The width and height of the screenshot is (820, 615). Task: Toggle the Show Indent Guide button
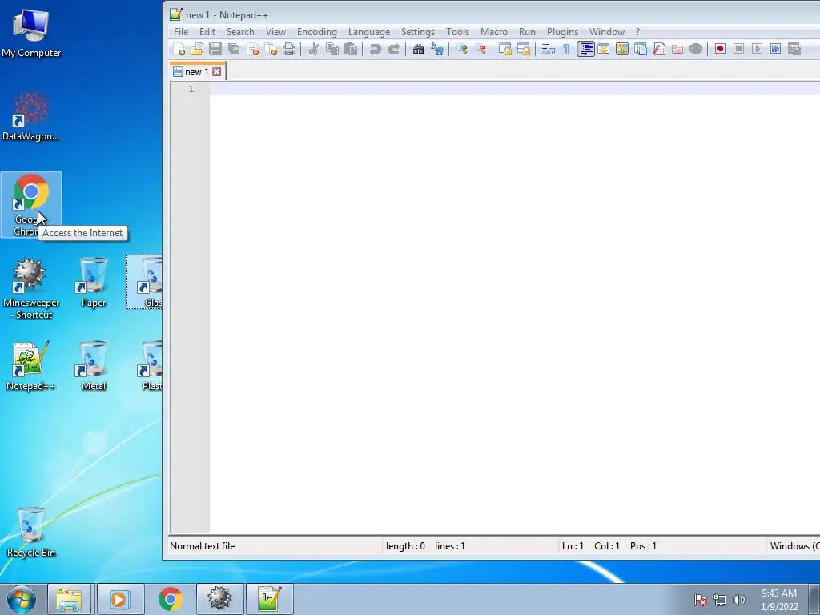(585, 49)
